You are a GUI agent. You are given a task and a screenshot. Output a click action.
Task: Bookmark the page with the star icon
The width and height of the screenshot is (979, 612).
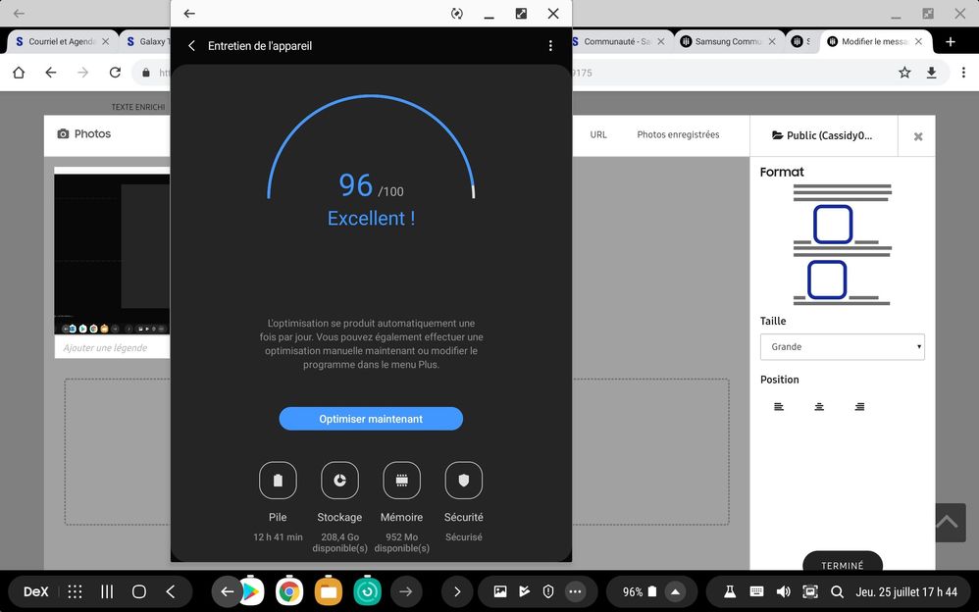[904, 73]
